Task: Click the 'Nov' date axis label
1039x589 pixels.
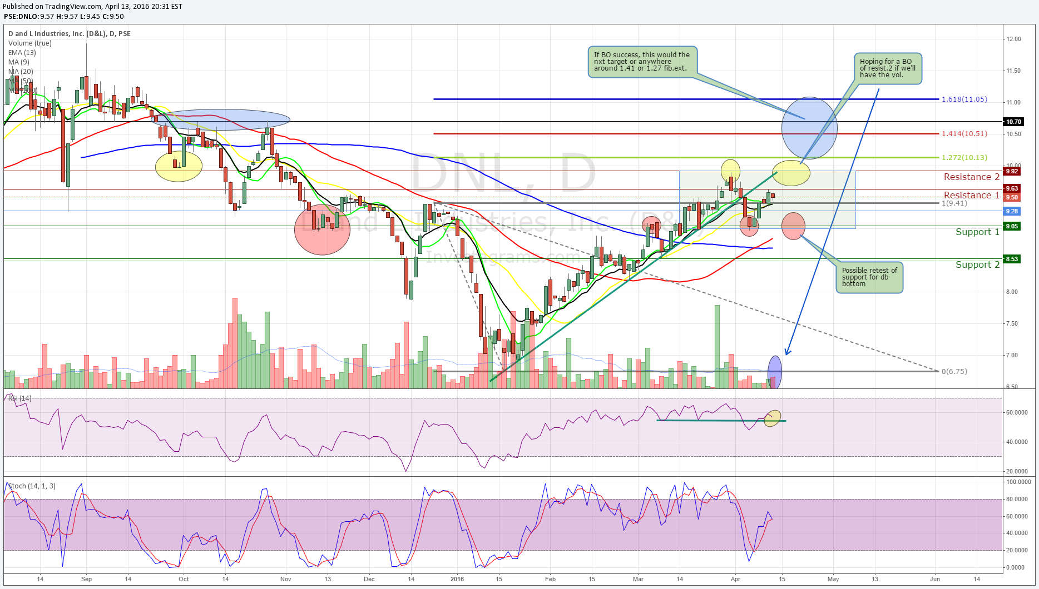Action: 286,579
